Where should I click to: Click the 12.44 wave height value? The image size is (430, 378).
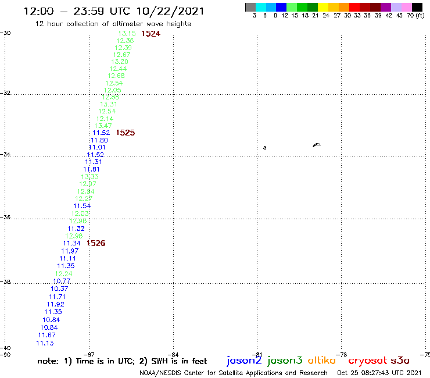click(x=118, y=69)
